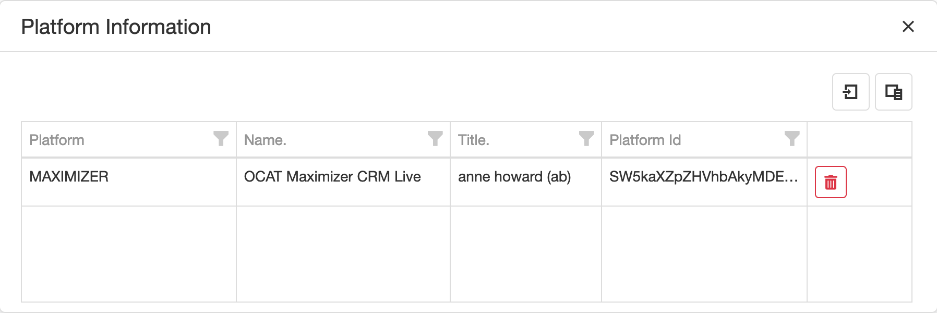
Task: Sort by the Platform Id column header
Action: click(x=645, y=140)
